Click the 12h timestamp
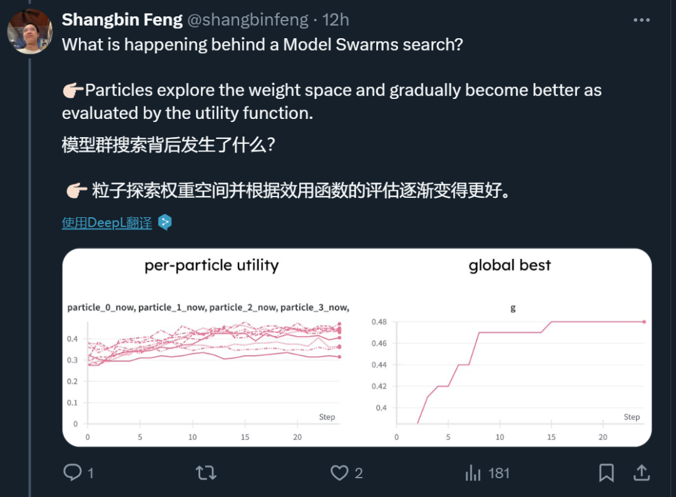 coord(335,20)
